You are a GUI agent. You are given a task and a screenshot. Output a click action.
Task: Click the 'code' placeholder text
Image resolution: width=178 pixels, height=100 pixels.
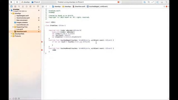54,50
